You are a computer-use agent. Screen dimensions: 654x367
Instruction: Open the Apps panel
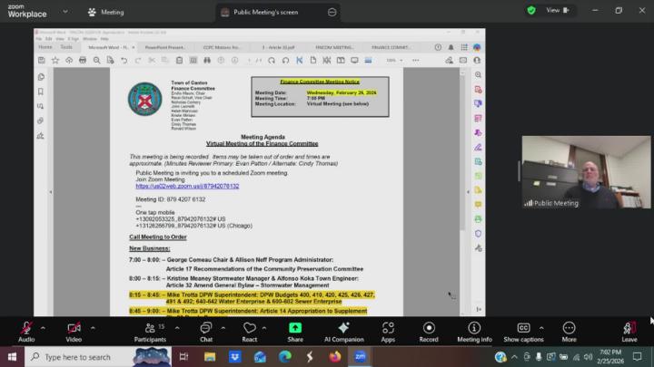click(x=388, y=330)
